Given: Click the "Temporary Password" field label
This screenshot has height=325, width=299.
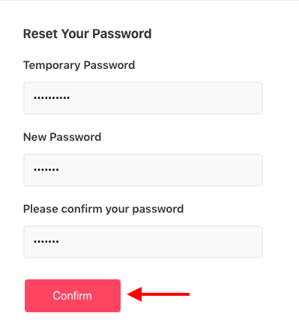Looking at the screenshot, I should pyautogui.click(x=79, y=65).
